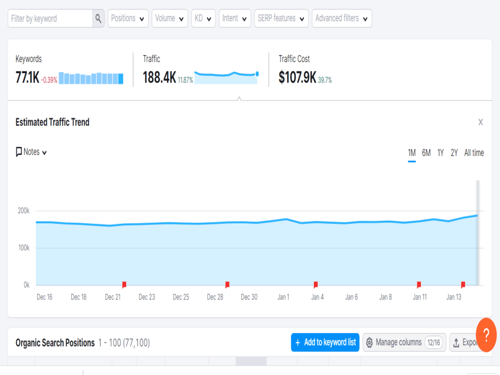Click the 200k axis label
This screenshot has height=375, width=500.
point(23,211)
